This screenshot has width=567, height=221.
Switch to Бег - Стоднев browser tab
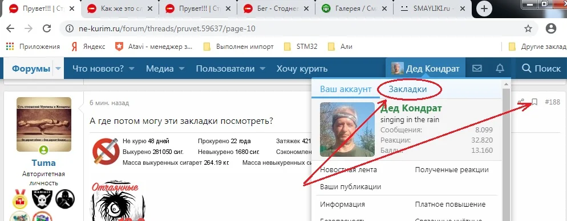(x=276, y=9)
